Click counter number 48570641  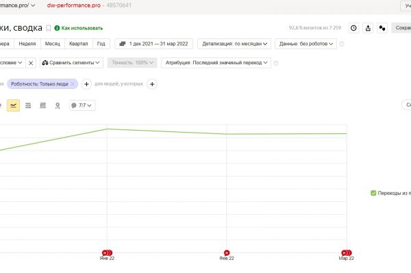119,5
